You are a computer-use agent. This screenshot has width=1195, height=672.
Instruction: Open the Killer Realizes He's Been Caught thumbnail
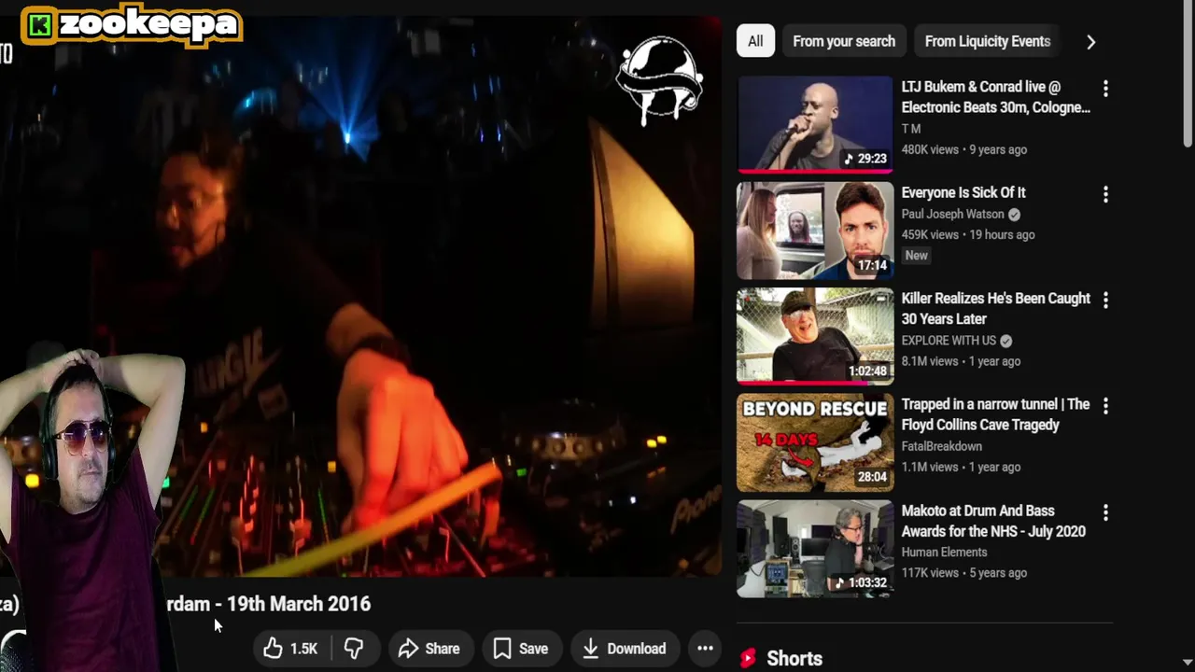pyautogui.click(x=815, y=337)
